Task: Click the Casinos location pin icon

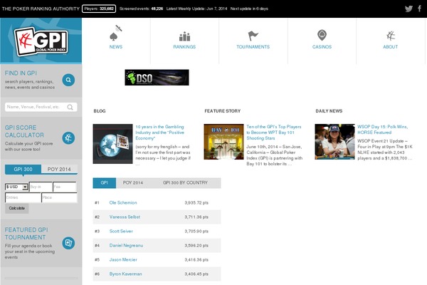Action: pos(322,36)
